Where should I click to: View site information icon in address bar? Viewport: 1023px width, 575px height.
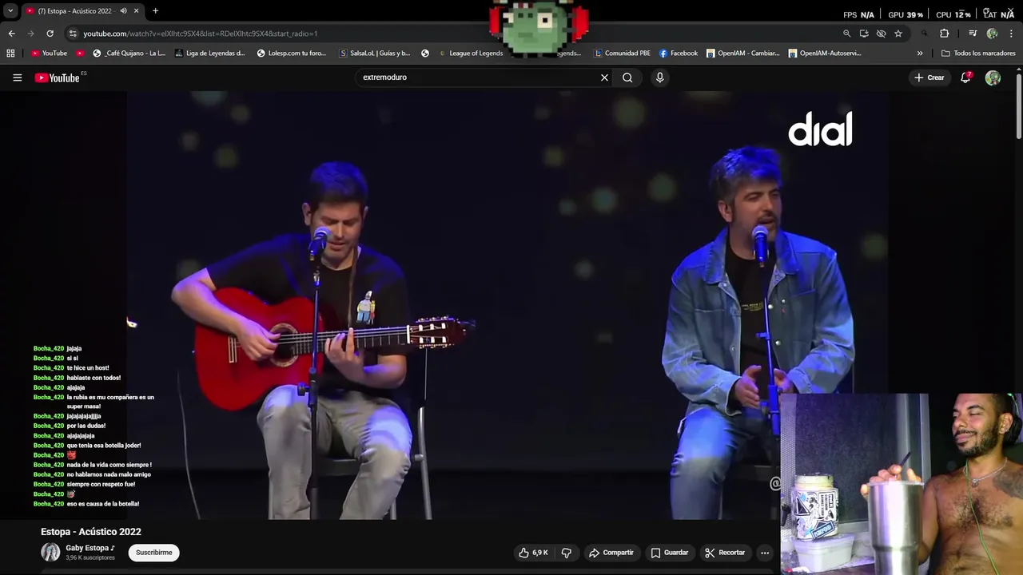coord(73,34)
